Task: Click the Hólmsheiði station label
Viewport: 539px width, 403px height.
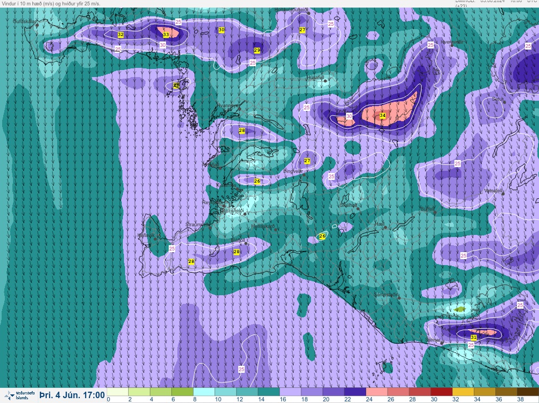Action: [x=232, y=211]
